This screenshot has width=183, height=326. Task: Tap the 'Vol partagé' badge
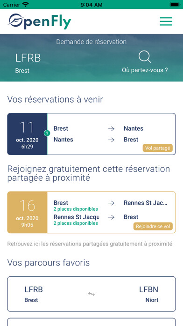pyautogui.click(x=157, y=148)
